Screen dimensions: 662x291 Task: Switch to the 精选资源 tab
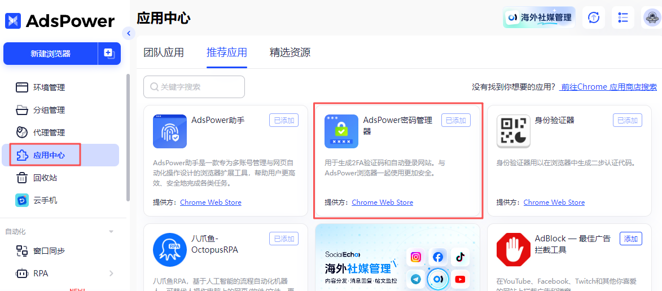290,52
